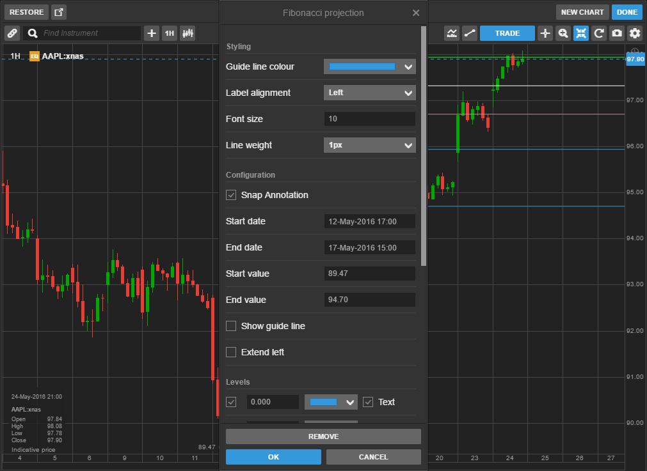Viewport: 647px width, 471px height.
Task: Open the 0.000 level colour dropdown
Action: pyautogui.click(x=331, y=402)
